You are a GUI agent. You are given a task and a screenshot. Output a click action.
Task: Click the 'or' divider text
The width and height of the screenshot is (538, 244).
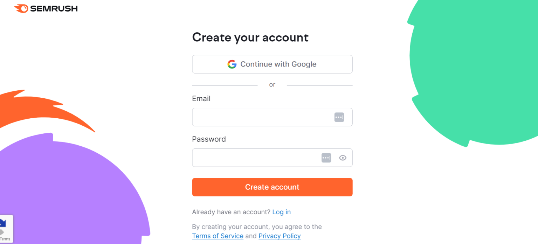(x=272, y=84)
